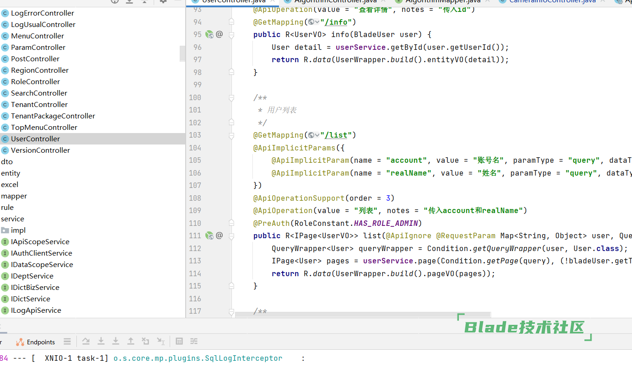Click the globe icon before "/info" mapping

311,22
